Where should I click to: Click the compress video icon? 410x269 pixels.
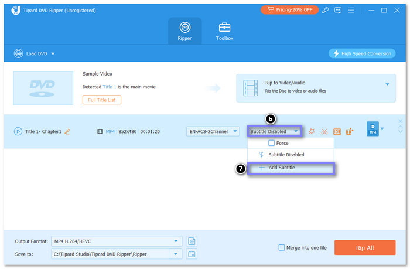pos(349,131)
